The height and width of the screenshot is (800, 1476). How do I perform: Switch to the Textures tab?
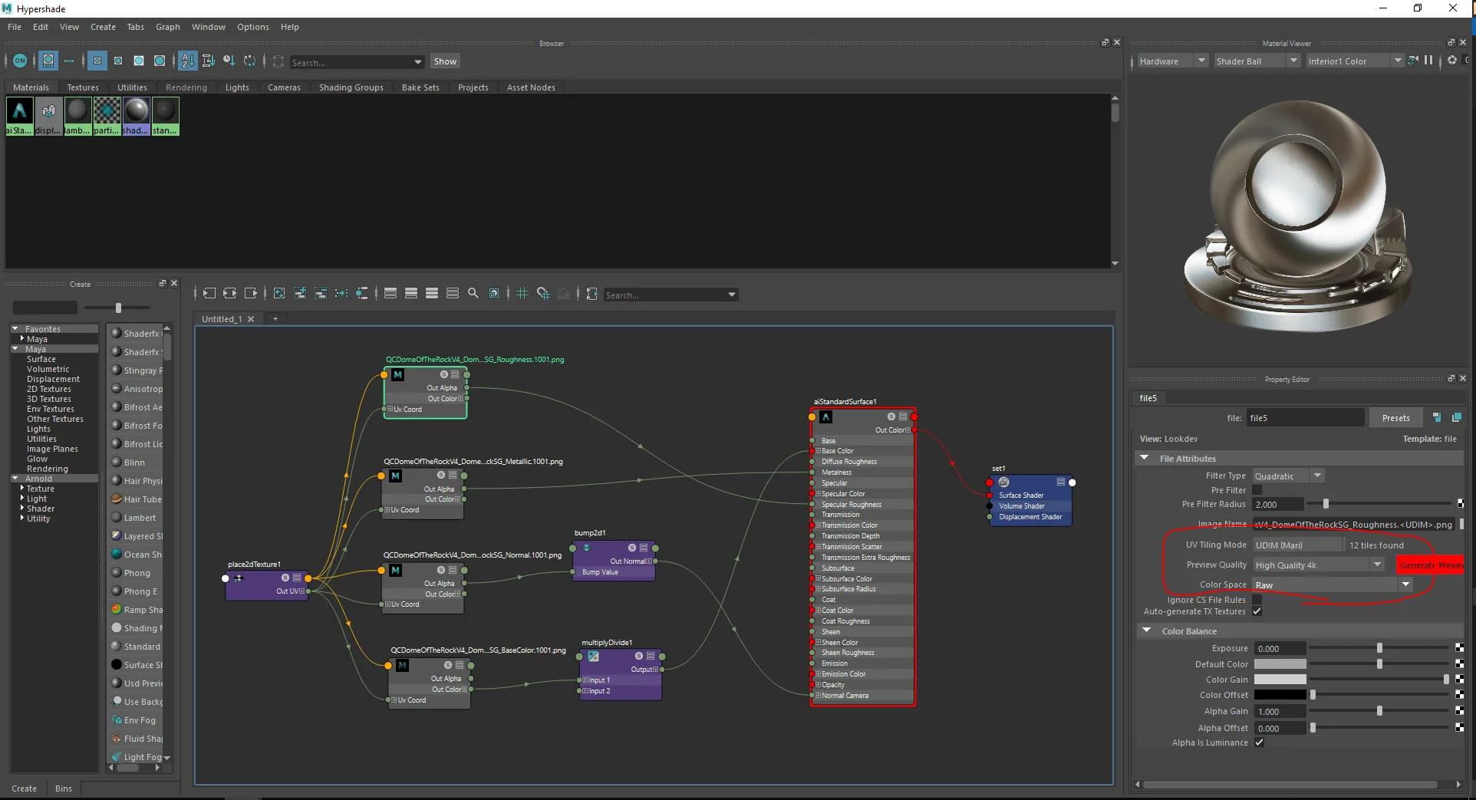pos(83,87)
